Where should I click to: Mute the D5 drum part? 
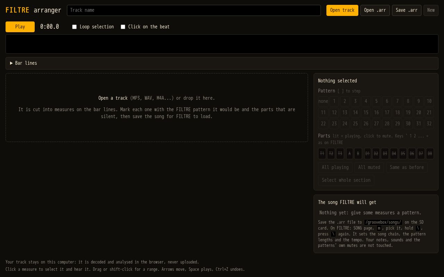pos(403,154)
